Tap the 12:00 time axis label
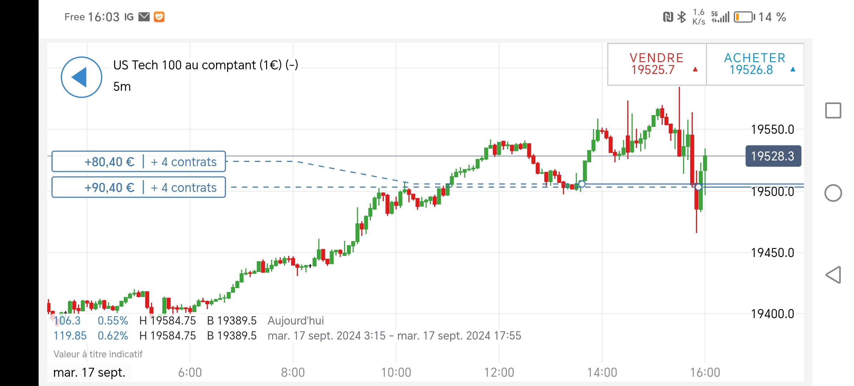 499,372
